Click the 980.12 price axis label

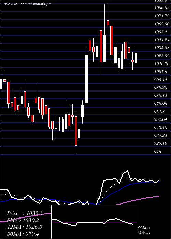tap(160, 96)
